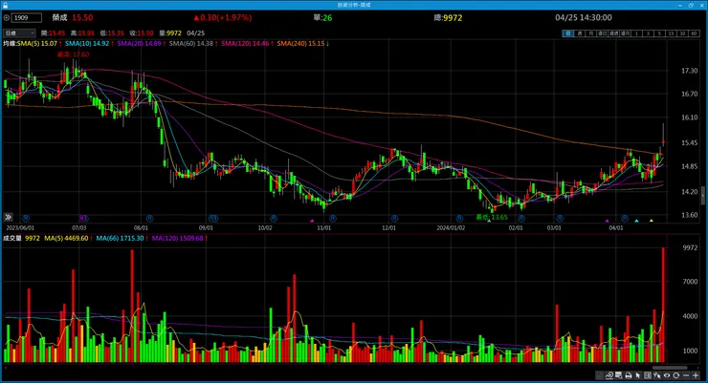Click the price change 0.30(+1.97%) text
The image size is (708, 383).
[x=222, y=17]
